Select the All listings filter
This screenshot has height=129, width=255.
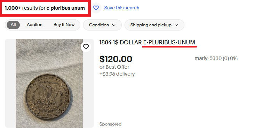(x=13, y=25)
